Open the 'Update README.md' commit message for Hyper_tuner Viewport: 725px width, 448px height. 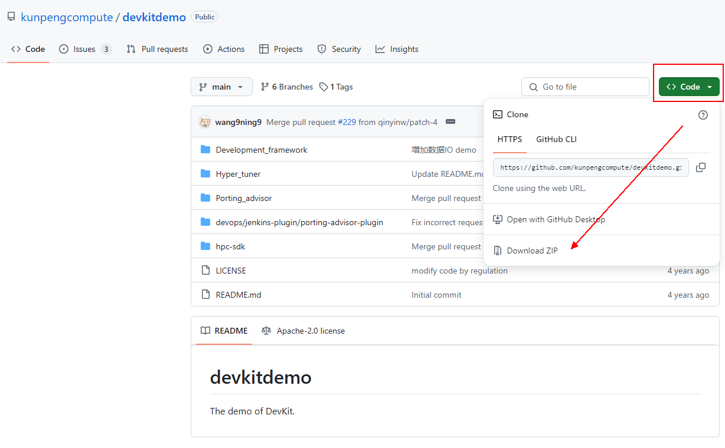click(x=448, y=174)
